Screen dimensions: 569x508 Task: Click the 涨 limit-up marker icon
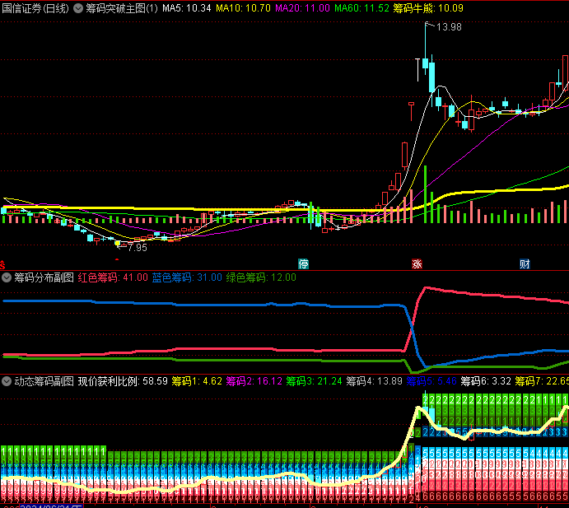pyautogui.click(x=417, y=263)
